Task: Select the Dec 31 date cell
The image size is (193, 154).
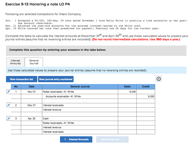Action: 32,105
